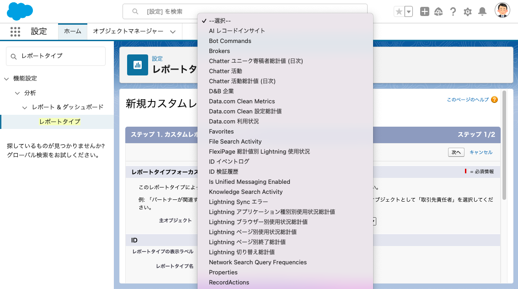The width and height of the screenshot is (518, 289).
Task: Select Lightning ページ別終了総計値
Action: click(285, 242)
